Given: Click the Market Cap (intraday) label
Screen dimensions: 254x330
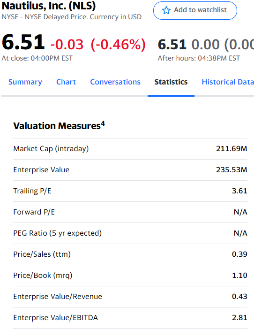Looking at the screenshot, I should (x=51, y=149).
